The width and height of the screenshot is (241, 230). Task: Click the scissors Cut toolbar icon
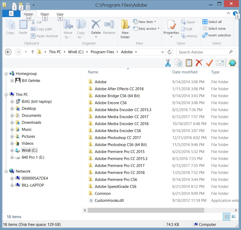[168, 63]
